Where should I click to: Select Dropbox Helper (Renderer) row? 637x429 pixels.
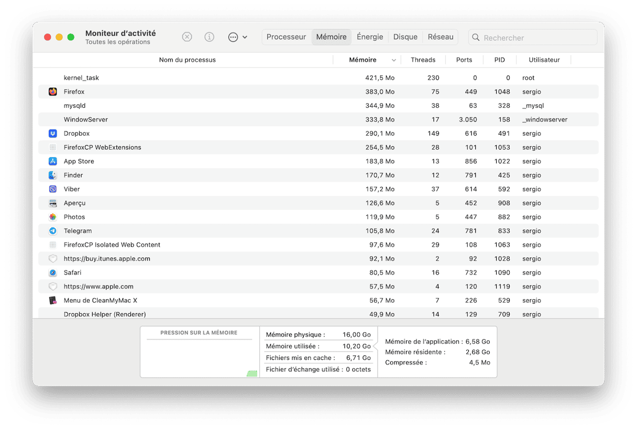pyautogui.click(x=318, y=313)
